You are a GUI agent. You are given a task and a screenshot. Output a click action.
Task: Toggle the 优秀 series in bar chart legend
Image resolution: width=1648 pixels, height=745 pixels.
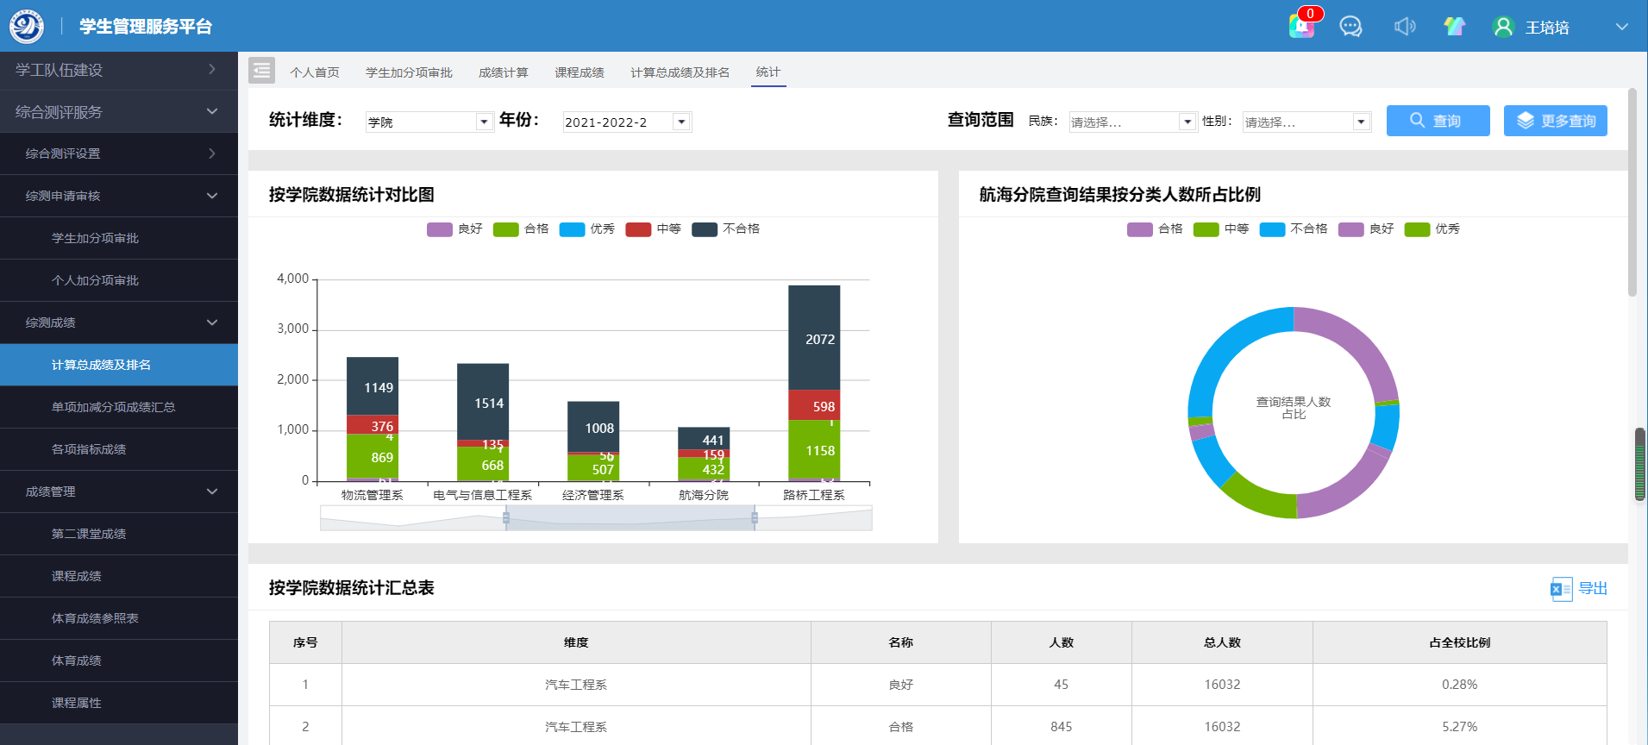(587, 229)
